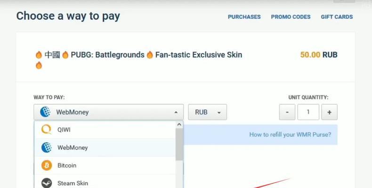Select WebMoney option in the list

pos(105,148)
